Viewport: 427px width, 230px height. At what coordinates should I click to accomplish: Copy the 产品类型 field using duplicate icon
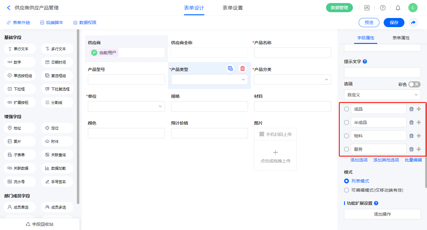[x=230, y=69]
